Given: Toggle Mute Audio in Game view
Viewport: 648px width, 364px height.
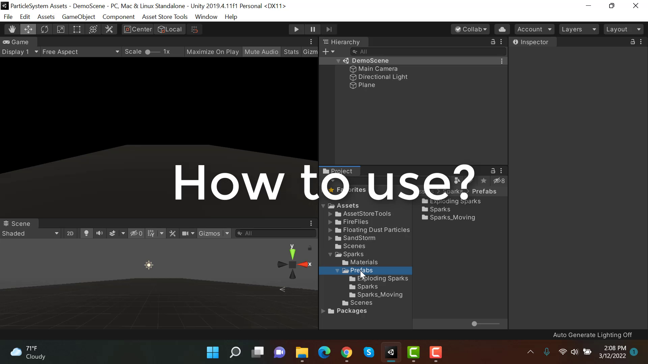Looking at the screenshot, I should tap(261, 52).
